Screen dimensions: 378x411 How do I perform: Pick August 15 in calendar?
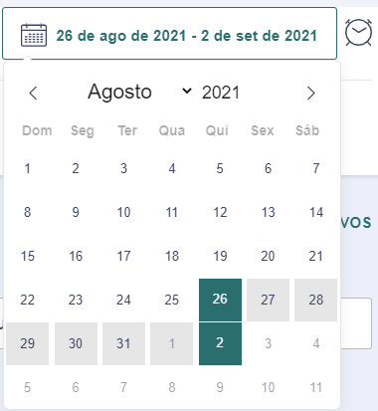28,256
